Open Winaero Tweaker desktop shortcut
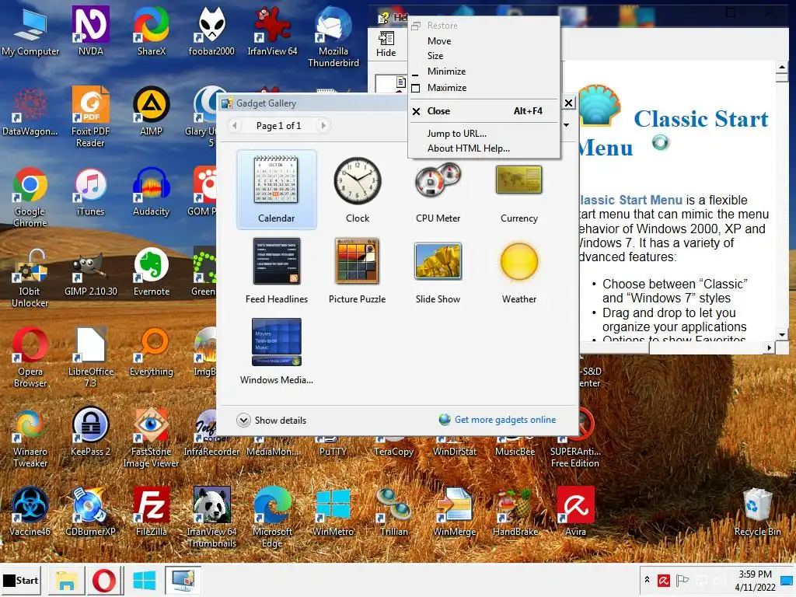The height and width of the screenshot is (597, 796). coord(30,438)
